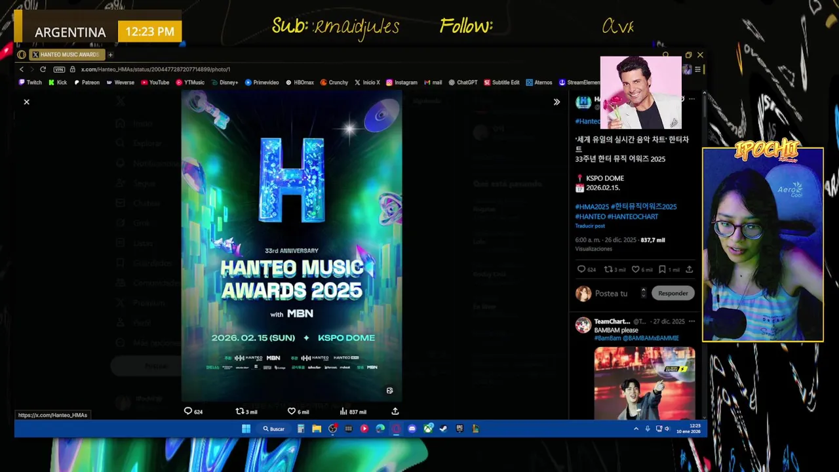Open the #HMA2025 hashtag
The height and width of the screenshot is (472, 839).
click(x=592, y=206)
